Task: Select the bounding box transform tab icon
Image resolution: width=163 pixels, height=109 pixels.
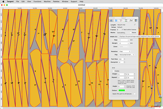Action: tap(126, 20)
